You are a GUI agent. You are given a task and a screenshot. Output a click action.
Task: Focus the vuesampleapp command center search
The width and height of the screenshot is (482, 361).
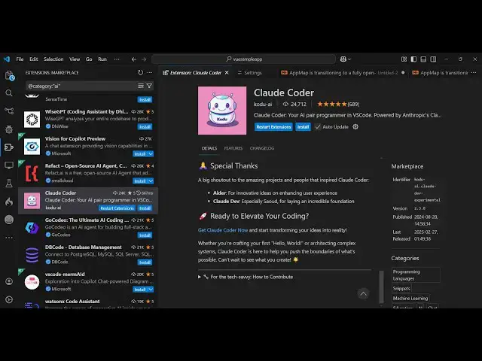[244, 59]
